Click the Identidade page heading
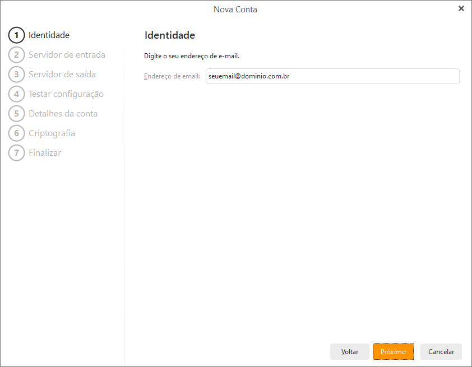This screenshot has width=472, height=367. click(170, 35)
